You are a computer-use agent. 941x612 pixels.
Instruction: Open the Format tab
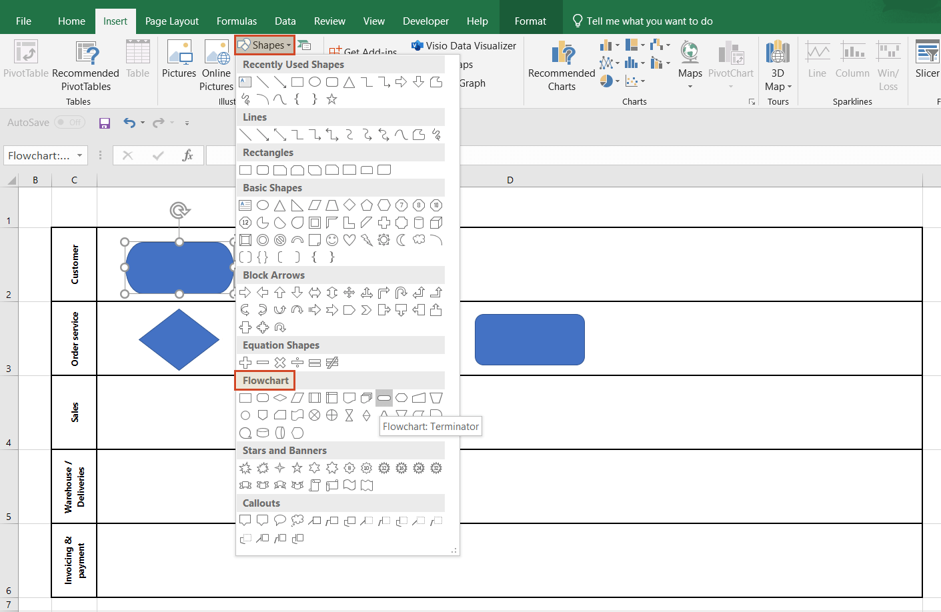tap(530, 21)
